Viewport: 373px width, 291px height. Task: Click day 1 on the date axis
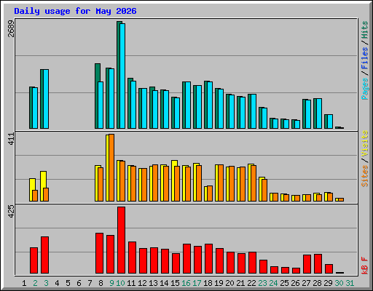click(24, 283)
